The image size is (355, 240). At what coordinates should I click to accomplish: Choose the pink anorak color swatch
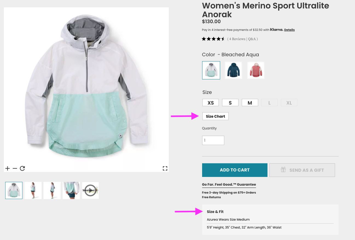click(256, 70)
